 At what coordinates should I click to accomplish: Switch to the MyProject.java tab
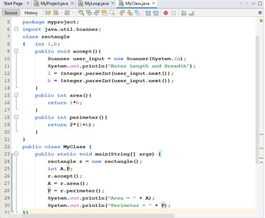coord(51,3)
